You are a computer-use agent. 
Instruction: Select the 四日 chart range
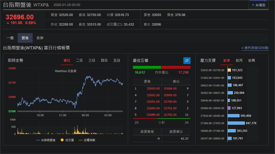coord(104,60)
